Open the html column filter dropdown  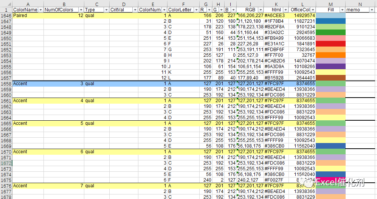[285, 10]
